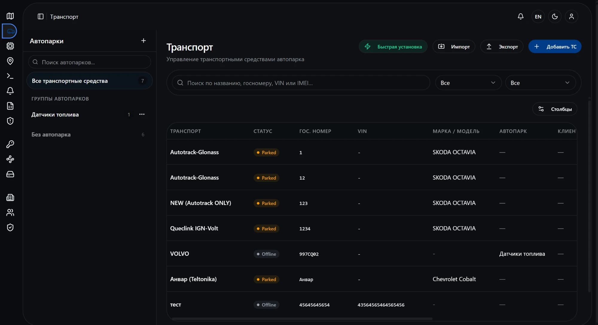Add new fleet with plus icon

(144, 41)
